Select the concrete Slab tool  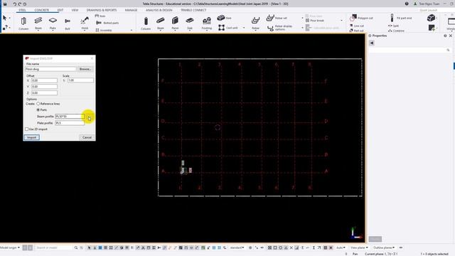(x=190, y=23)
